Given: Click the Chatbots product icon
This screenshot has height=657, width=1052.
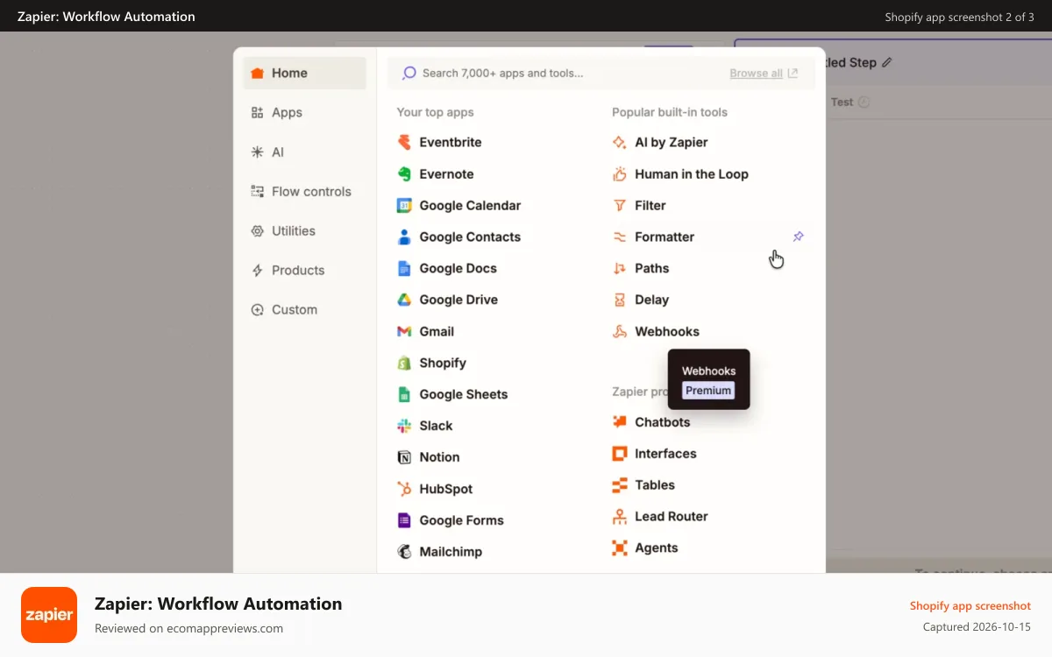Looking at the screenshot, I should [x=620, y=422].
